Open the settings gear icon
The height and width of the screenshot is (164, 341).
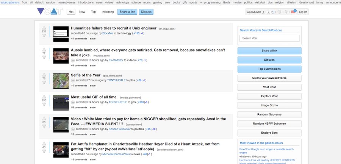tap(279, 12)
